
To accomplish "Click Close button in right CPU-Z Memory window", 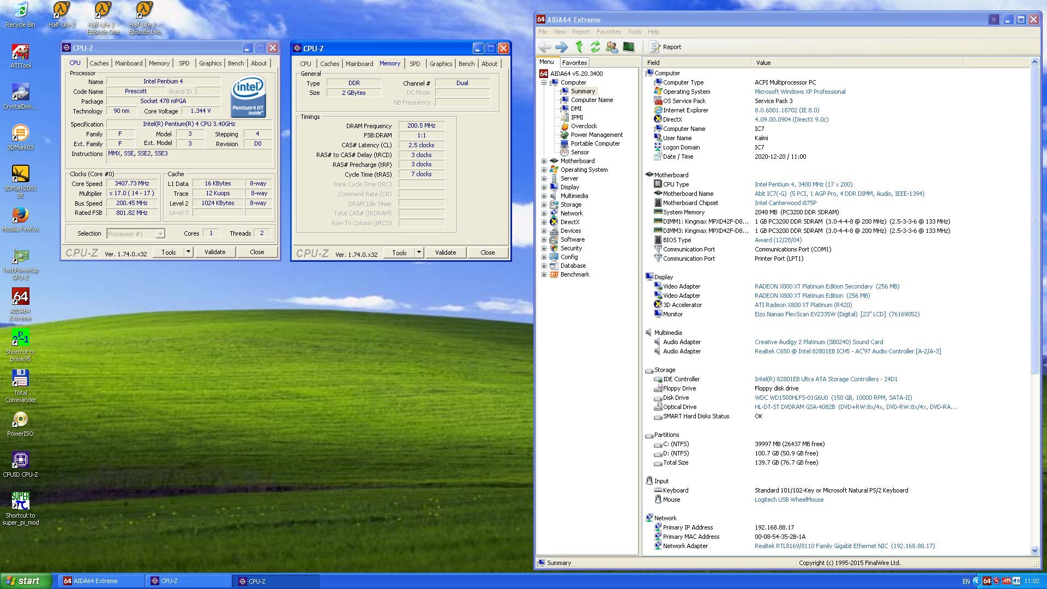I will coord(488,253).
